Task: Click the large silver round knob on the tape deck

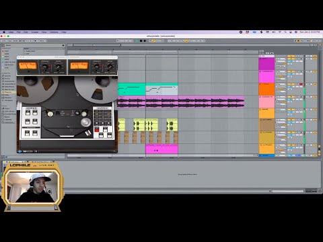Action: [x=85, y=122]
